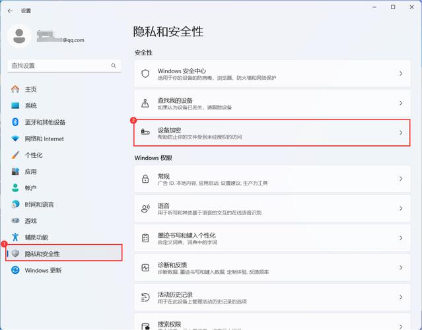This screenshot has width=422, height=330.
Task: Click the back arrow icon in Settings
Action: (x=10, y=11)
